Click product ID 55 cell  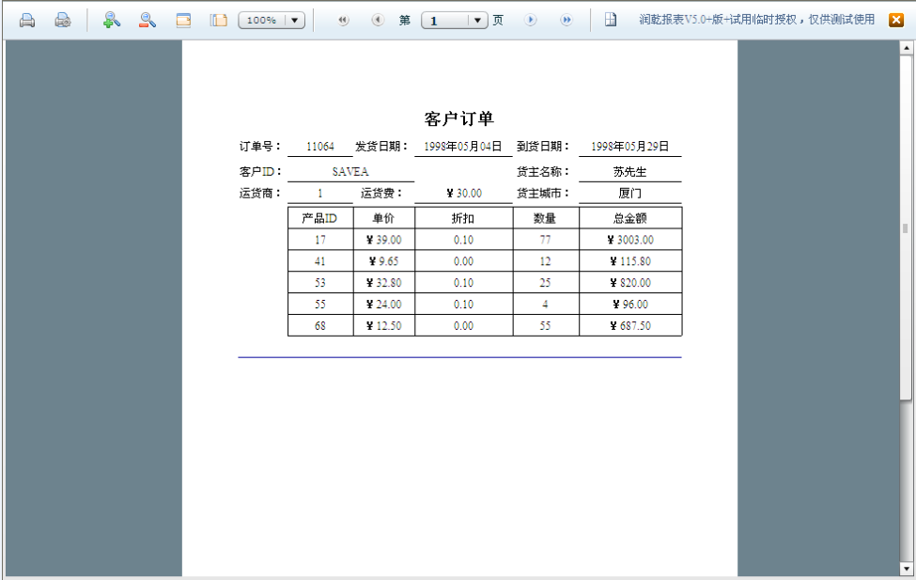click(x=320, y=304)
